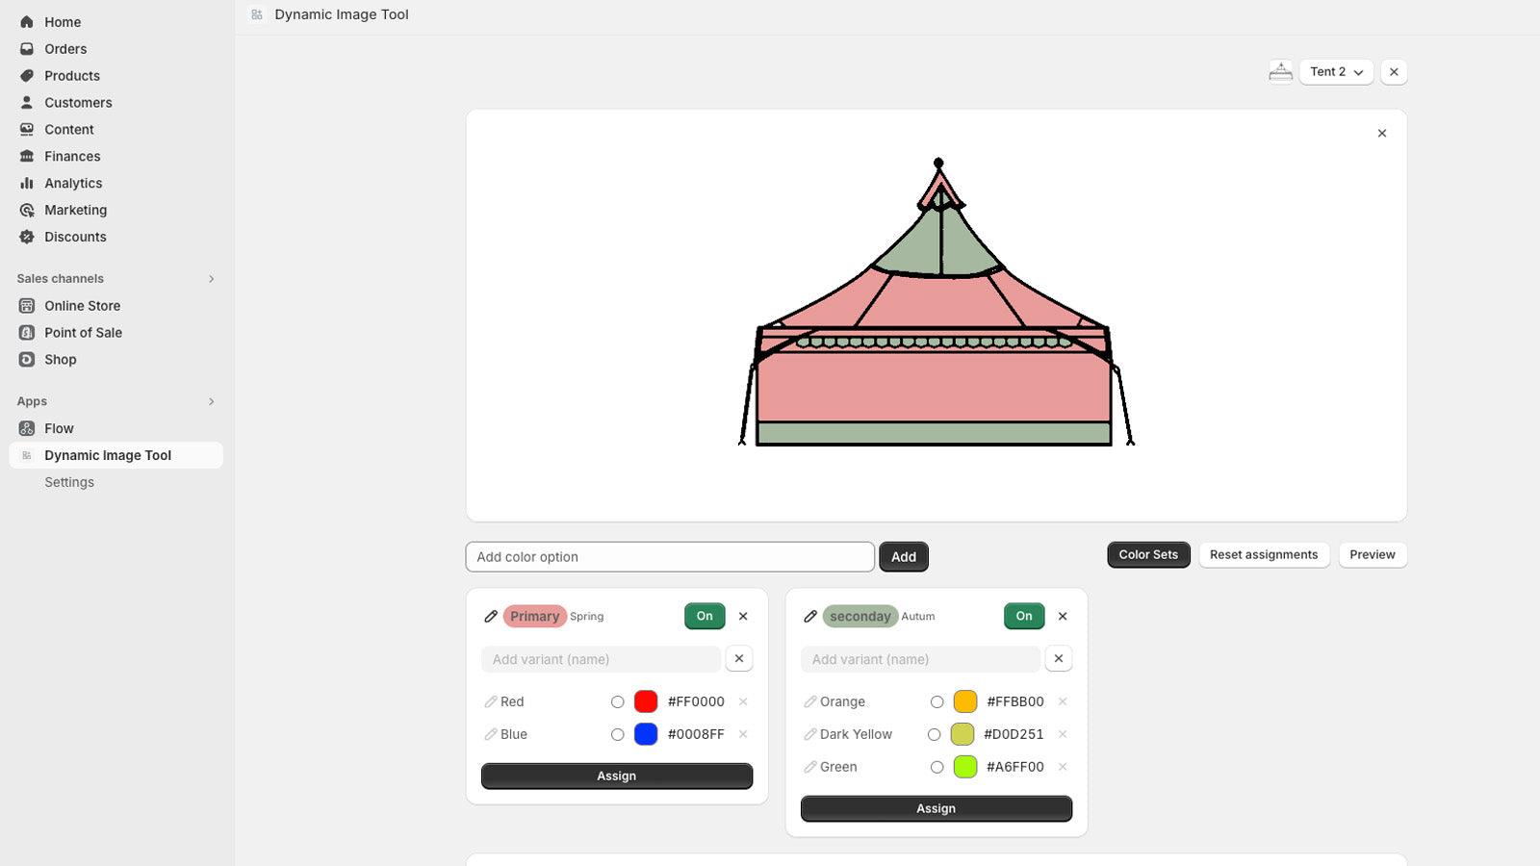The image size is (1540, 866).
Task: Click the pencil icon next to Primary label
Action: pyautogui.click(x=491, y=616)
